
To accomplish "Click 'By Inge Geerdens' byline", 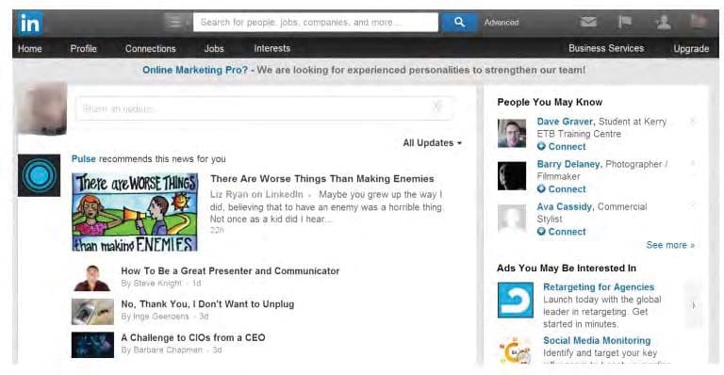I will coord(156,316).
